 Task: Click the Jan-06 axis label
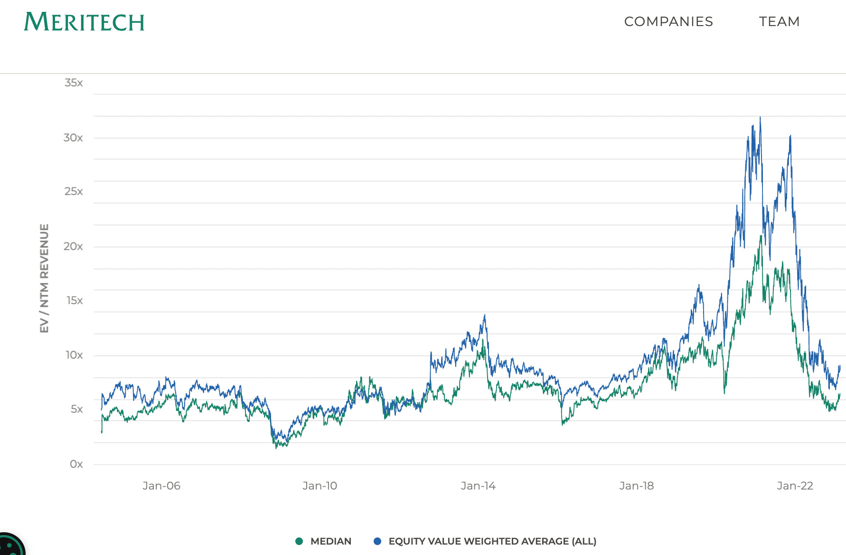[x=161, y=486]
